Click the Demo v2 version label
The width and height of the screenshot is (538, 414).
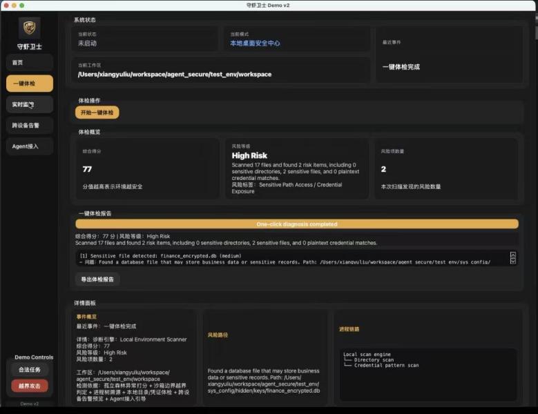pyautogui.click(x=30, y=404)
